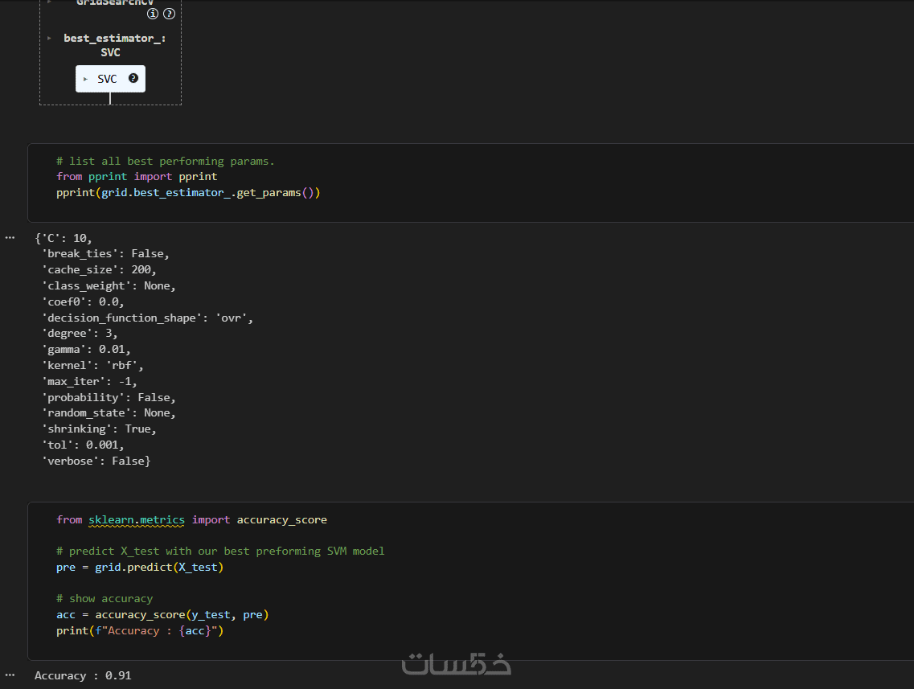Open the ellipsis menu beside the params output
Image resolution: width=914 pixels, height=689 pixels.
pos(10,238)
